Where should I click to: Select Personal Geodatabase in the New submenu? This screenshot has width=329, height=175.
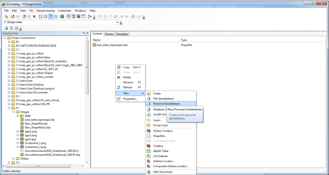click(x=171, y=104)
